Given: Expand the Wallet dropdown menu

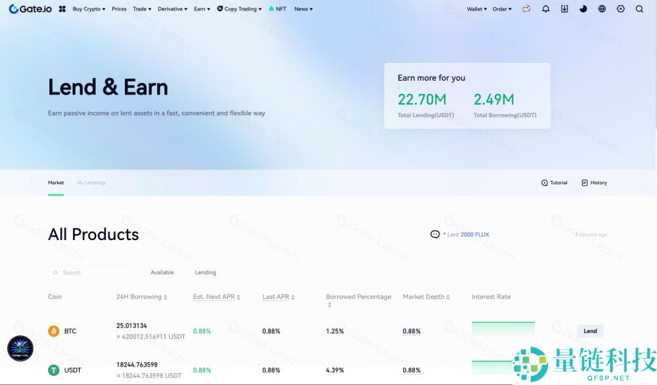Looking at the screenshot, I should pyautogui.click(x=477, y=9).
